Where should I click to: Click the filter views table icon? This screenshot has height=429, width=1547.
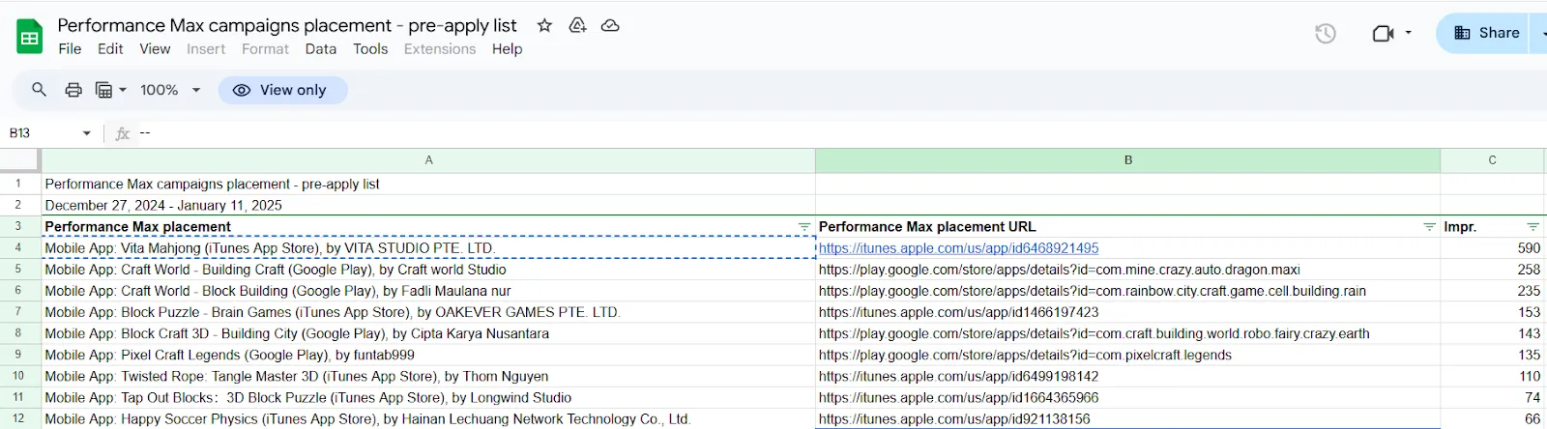coord(103,90)
